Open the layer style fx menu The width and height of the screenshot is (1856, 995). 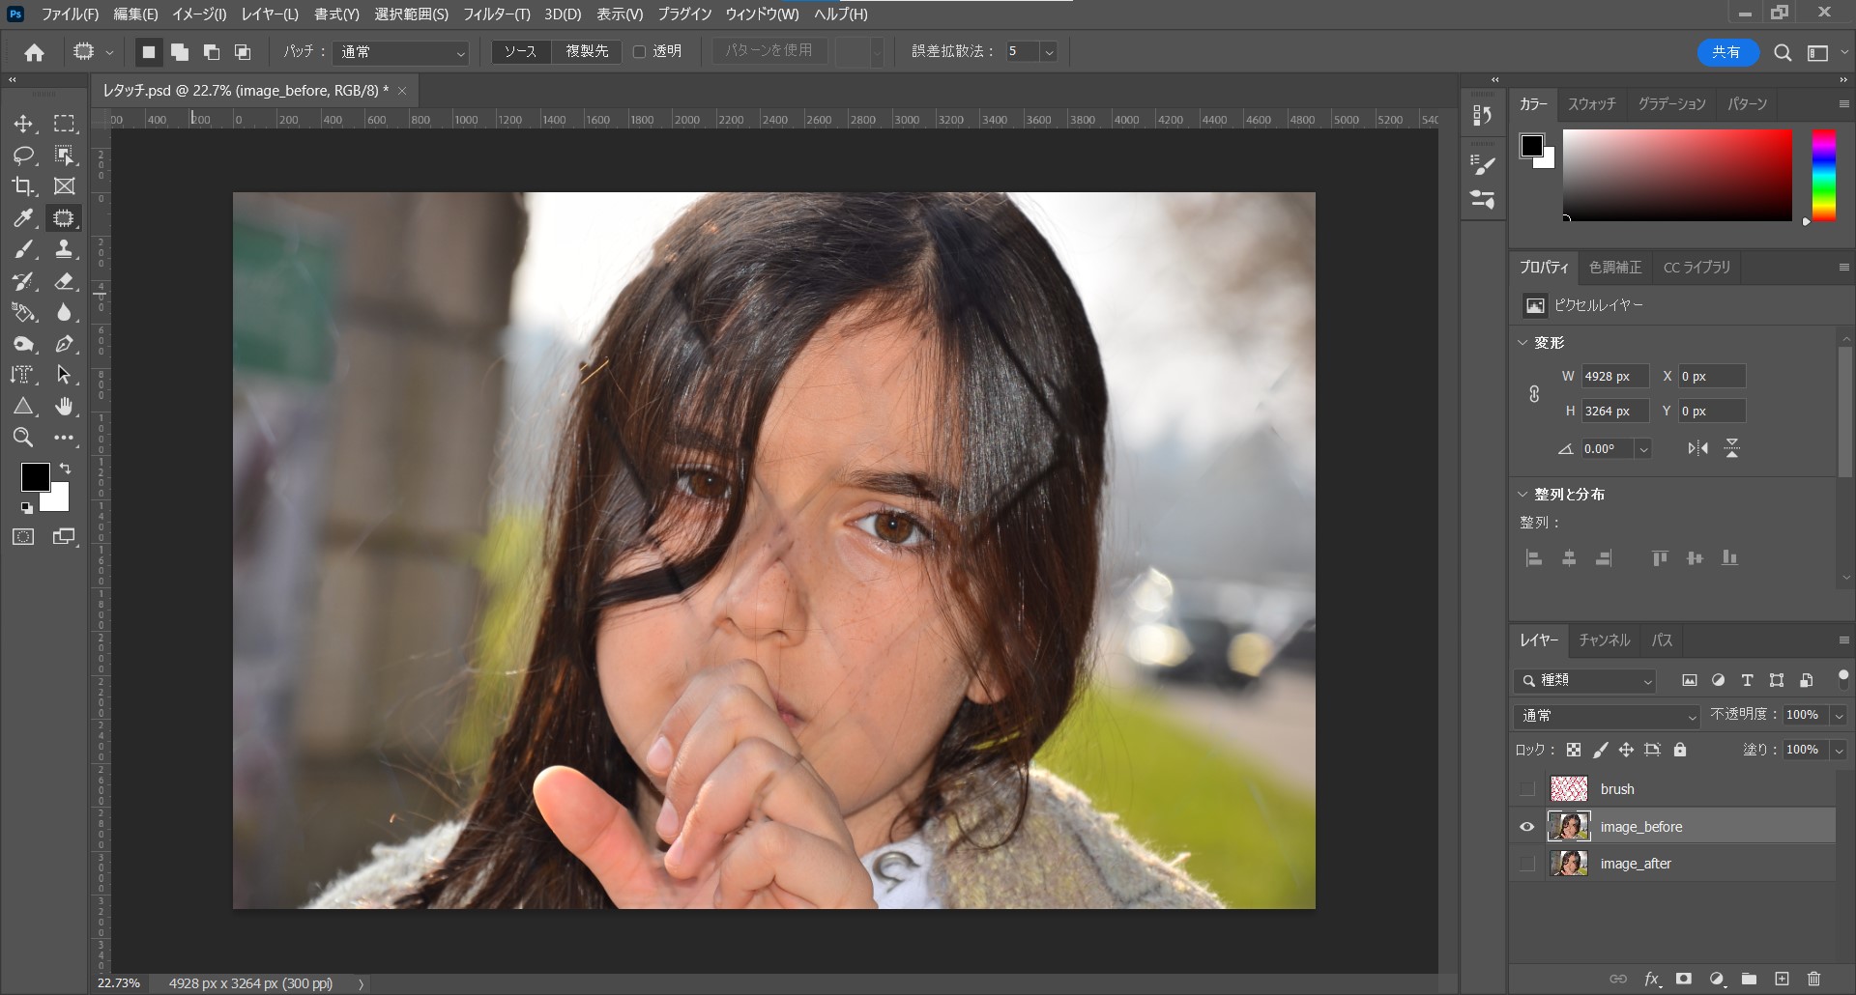point(1652,979)
